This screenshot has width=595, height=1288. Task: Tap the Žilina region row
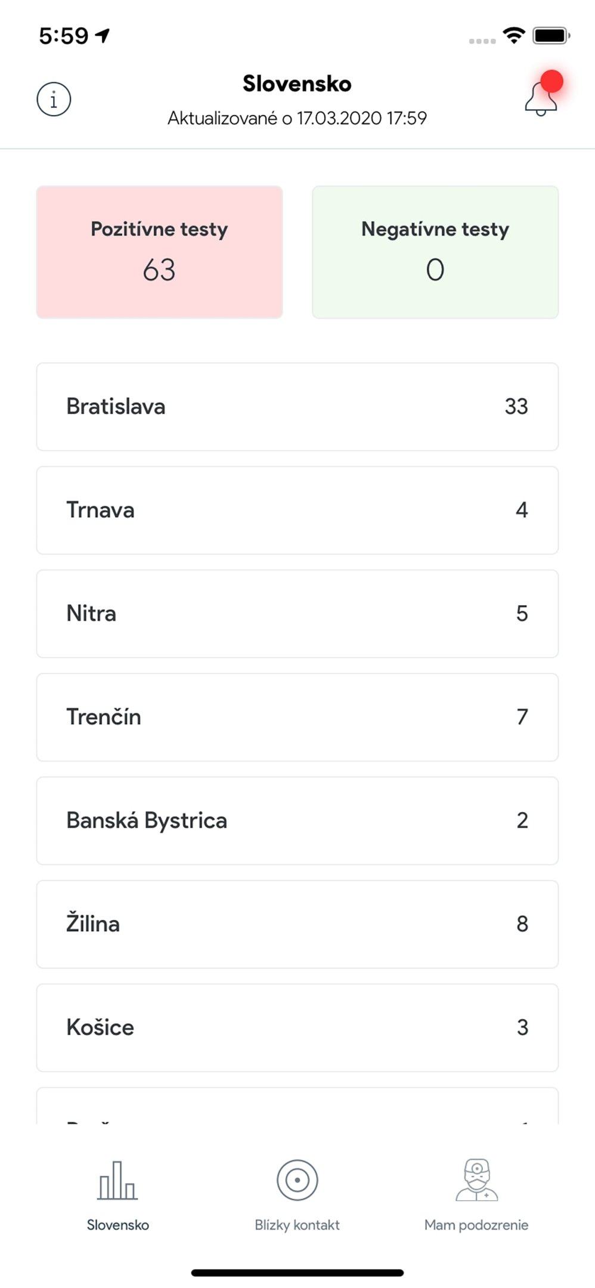(297, 924)
